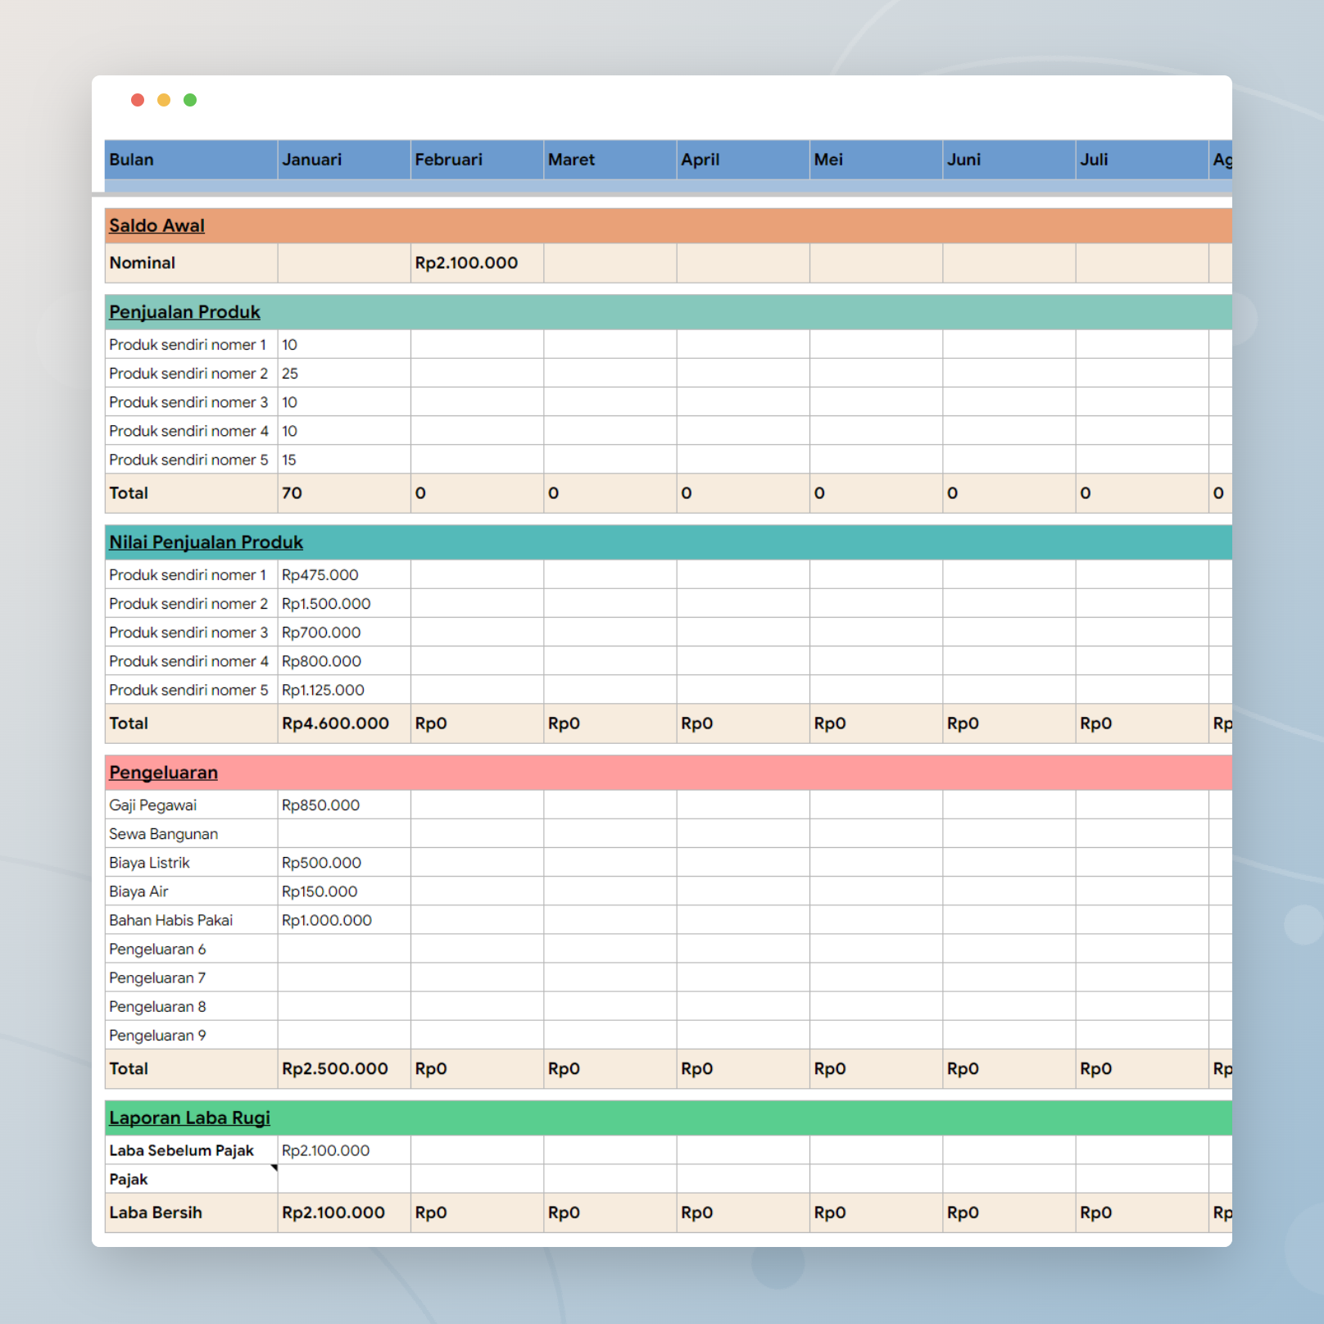Select the Rp800.000 cell
This screenshot has height=1324, width=1324.
pyautogui.click(x=344, y=661)
